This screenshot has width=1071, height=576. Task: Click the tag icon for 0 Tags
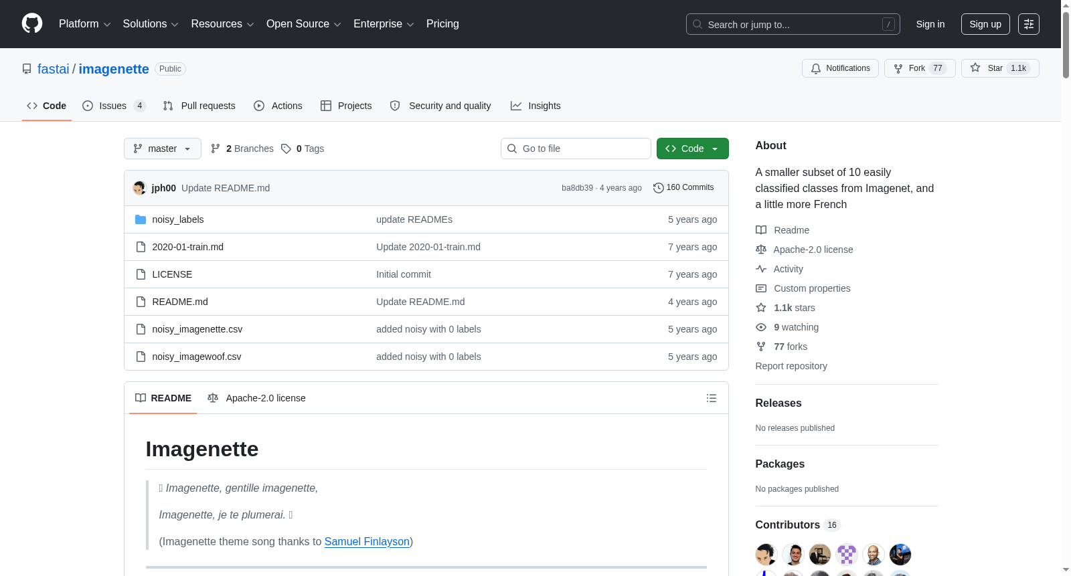pos(286,149)
